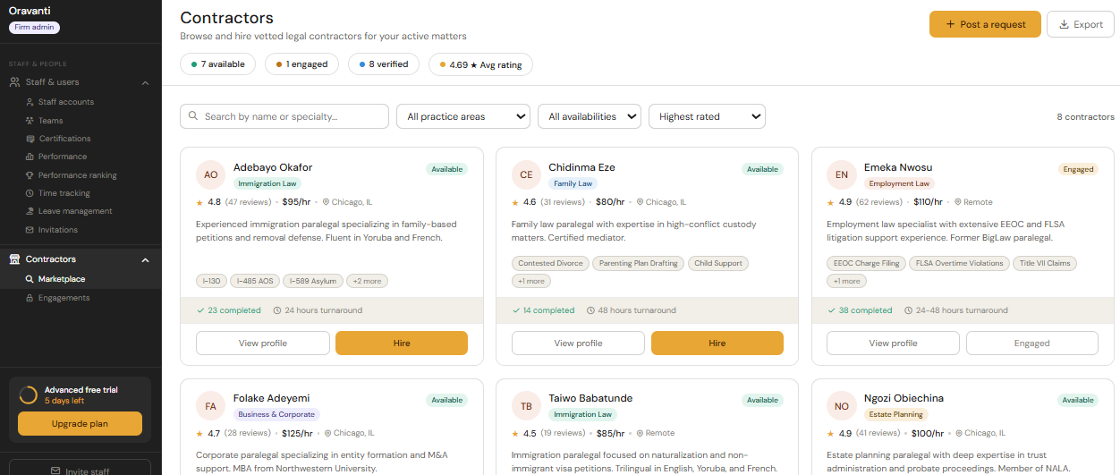The height and width of the screenshot is (475, 1120).
Task: Click the Certifications badge icon
Action: (x=30, y=139)
